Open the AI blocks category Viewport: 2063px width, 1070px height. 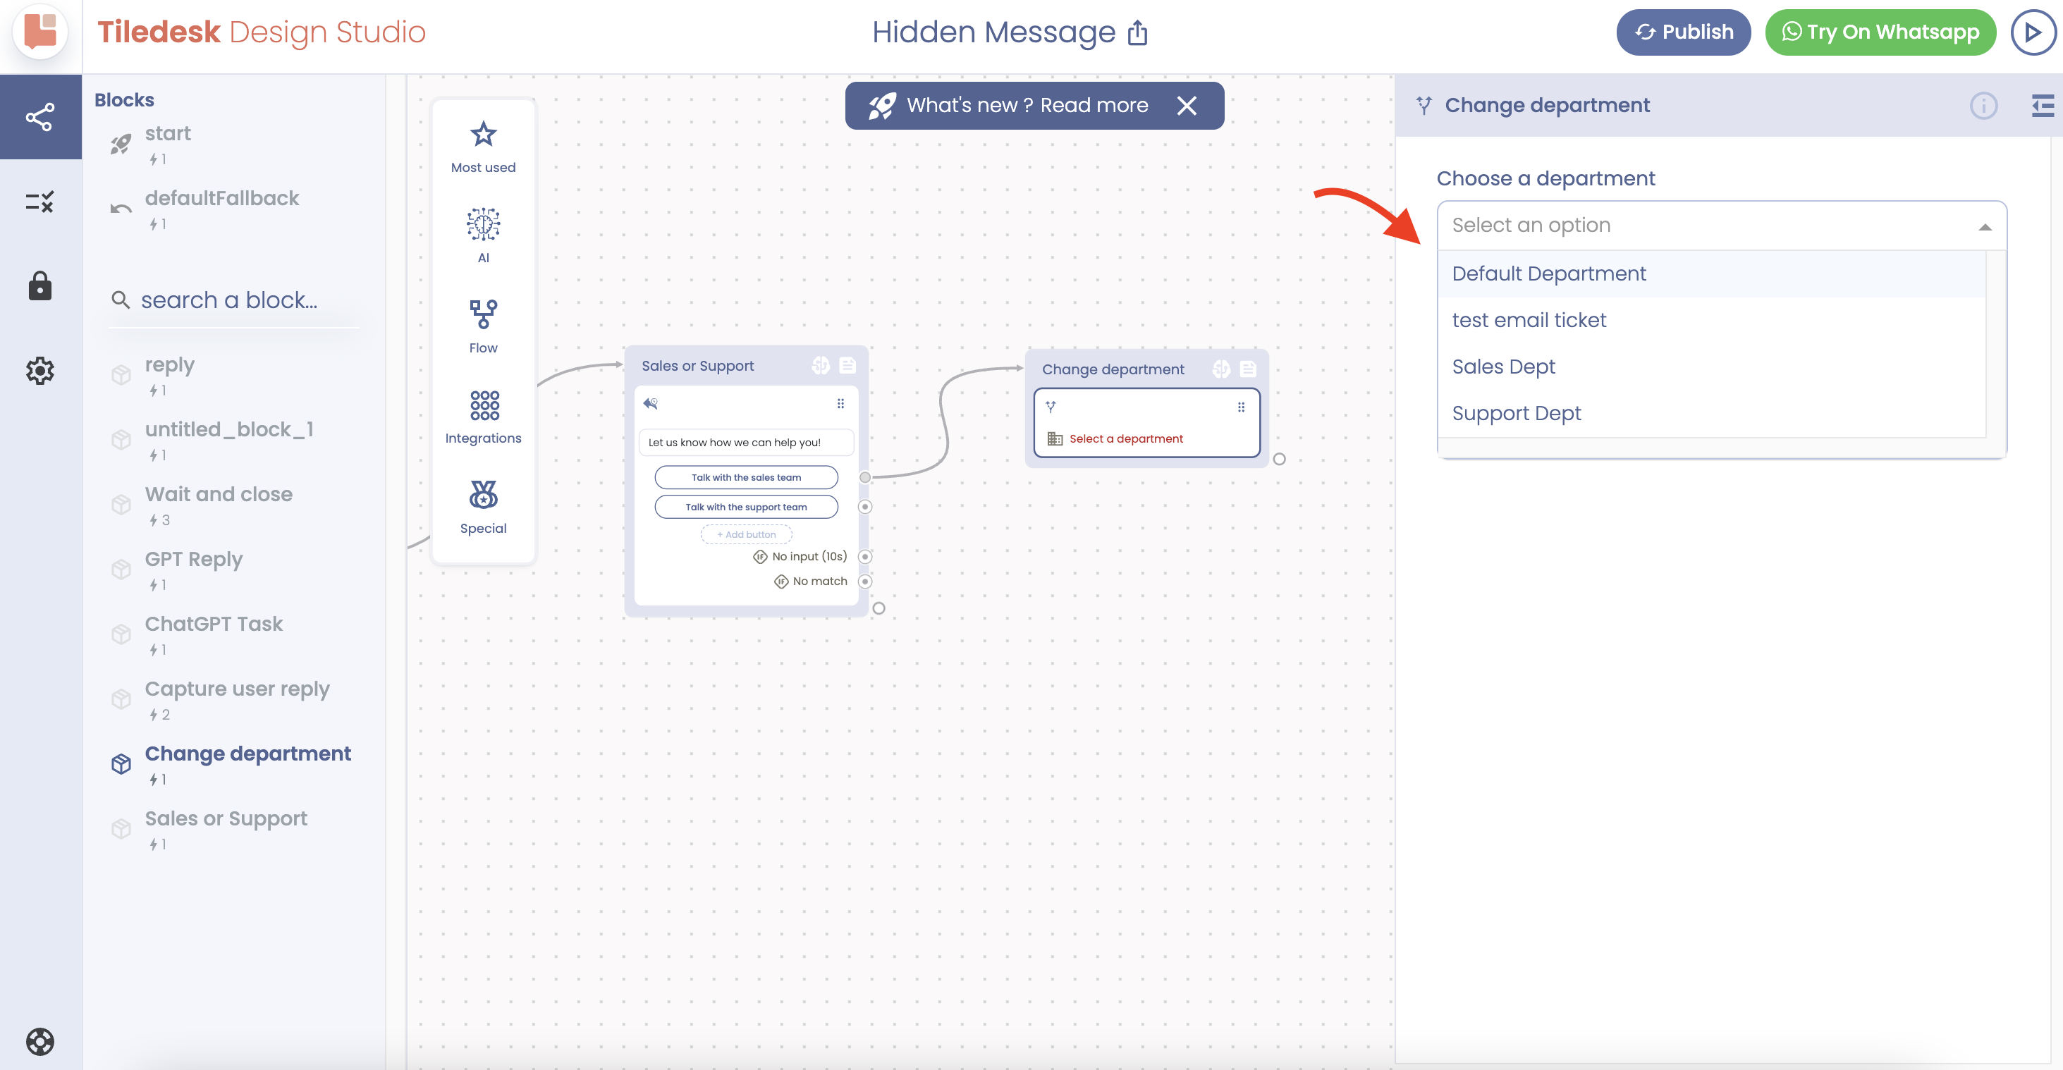click(x=483, y=235)
